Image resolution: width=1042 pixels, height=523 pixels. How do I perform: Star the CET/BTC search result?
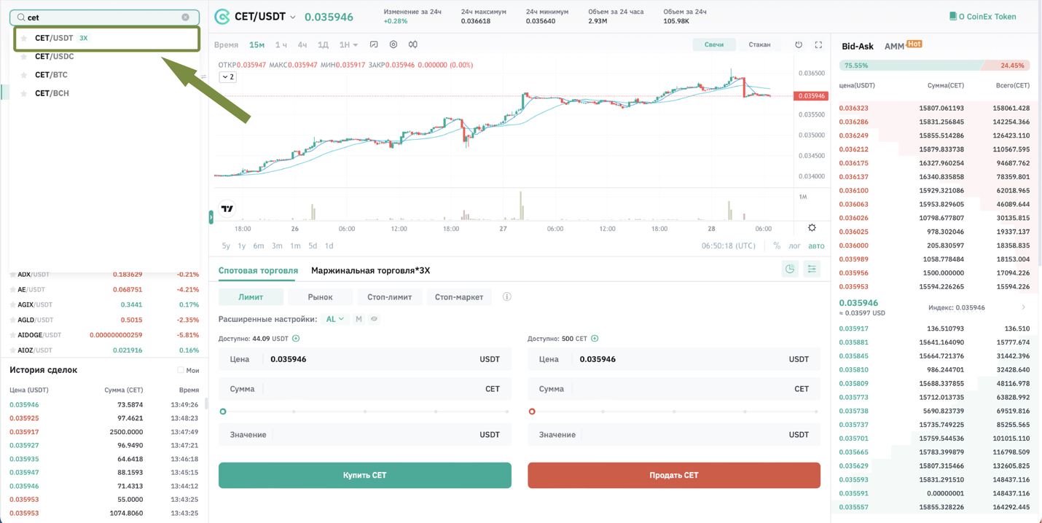(24, 75)
